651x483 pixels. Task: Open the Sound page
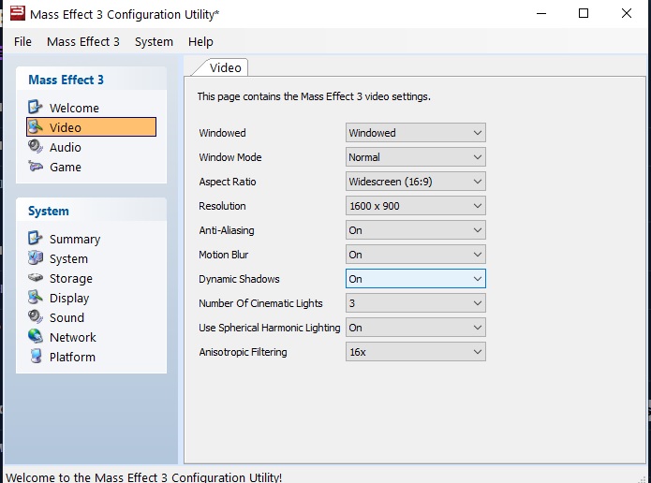[67, 317]
